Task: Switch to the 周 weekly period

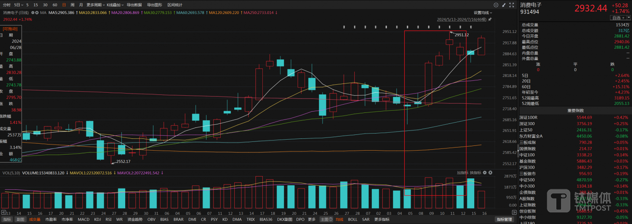Action: coord(73,5)
